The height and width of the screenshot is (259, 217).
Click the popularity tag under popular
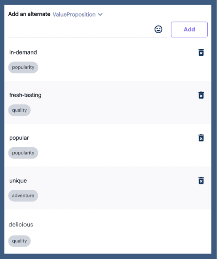pos(23,153)
